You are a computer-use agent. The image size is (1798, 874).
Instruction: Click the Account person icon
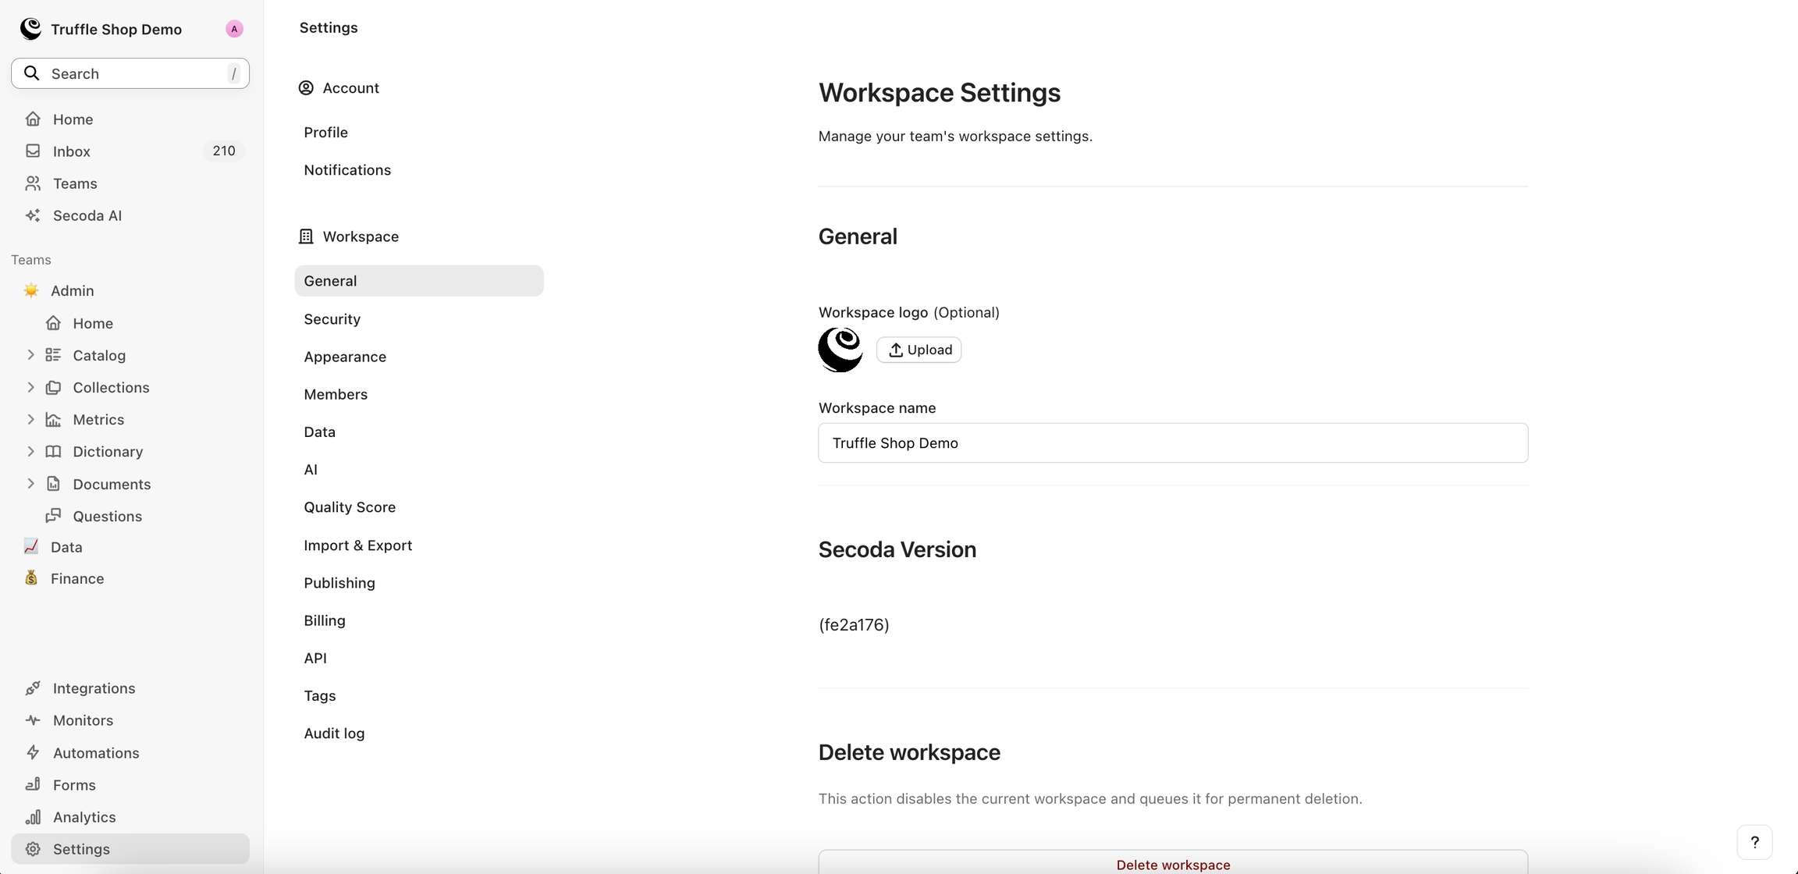click(306, 88)
